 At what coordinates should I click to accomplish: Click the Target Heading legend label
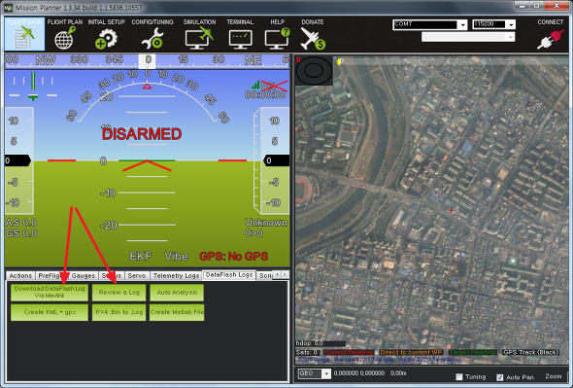point(472,352)
